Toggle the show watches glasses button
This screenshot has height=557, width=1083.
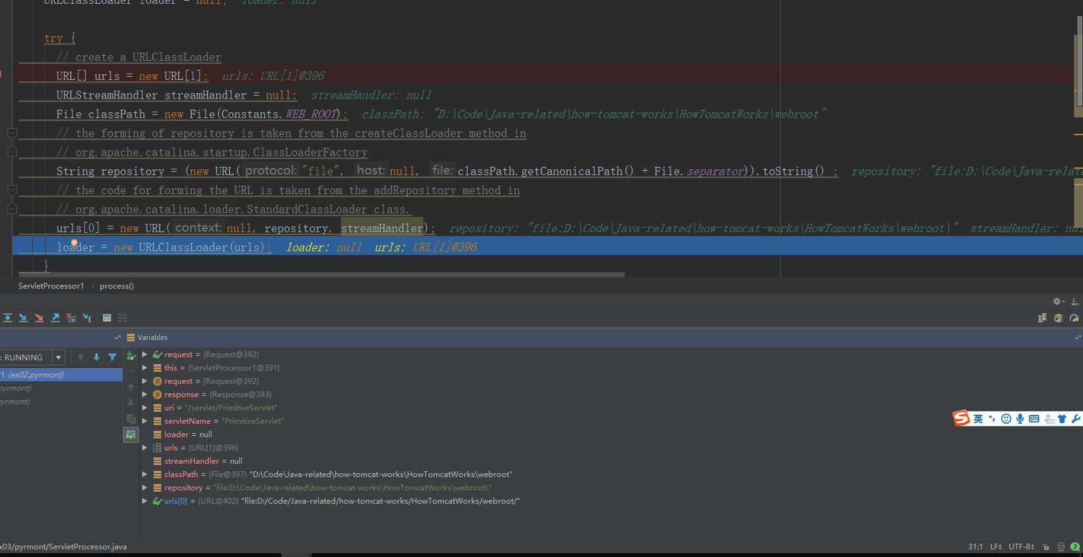click(131, 435)
